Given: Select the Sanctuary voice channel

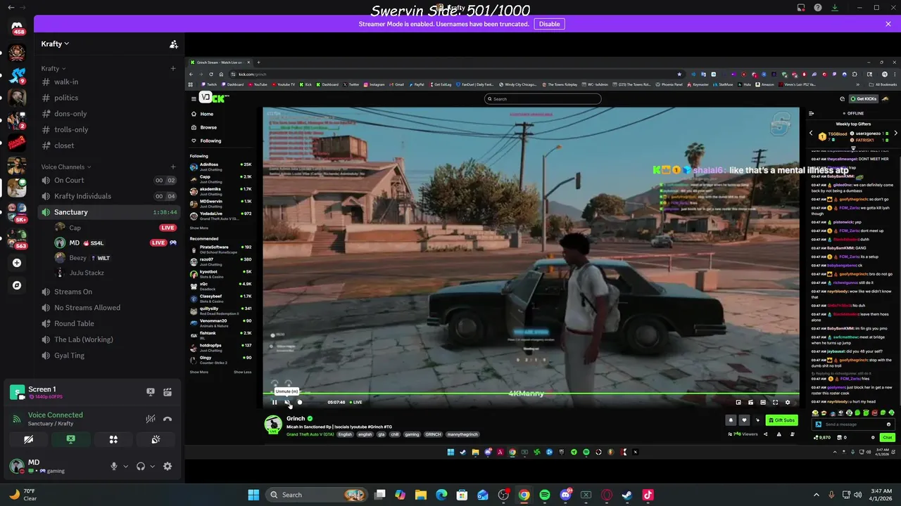Looking at the screenshot, I should [x=110, y=212].
